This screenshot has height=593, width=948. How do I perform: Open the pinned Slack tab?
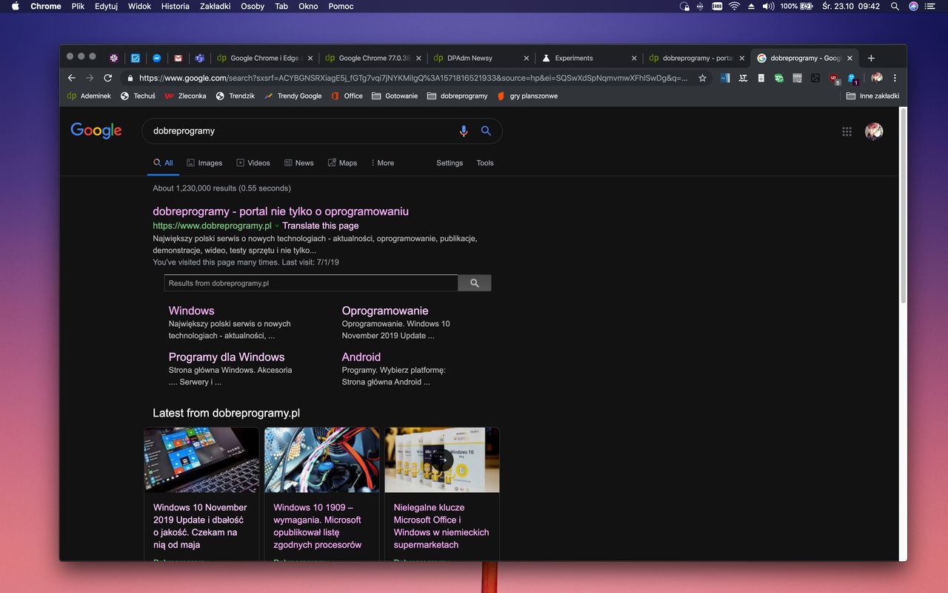[114, 58]
